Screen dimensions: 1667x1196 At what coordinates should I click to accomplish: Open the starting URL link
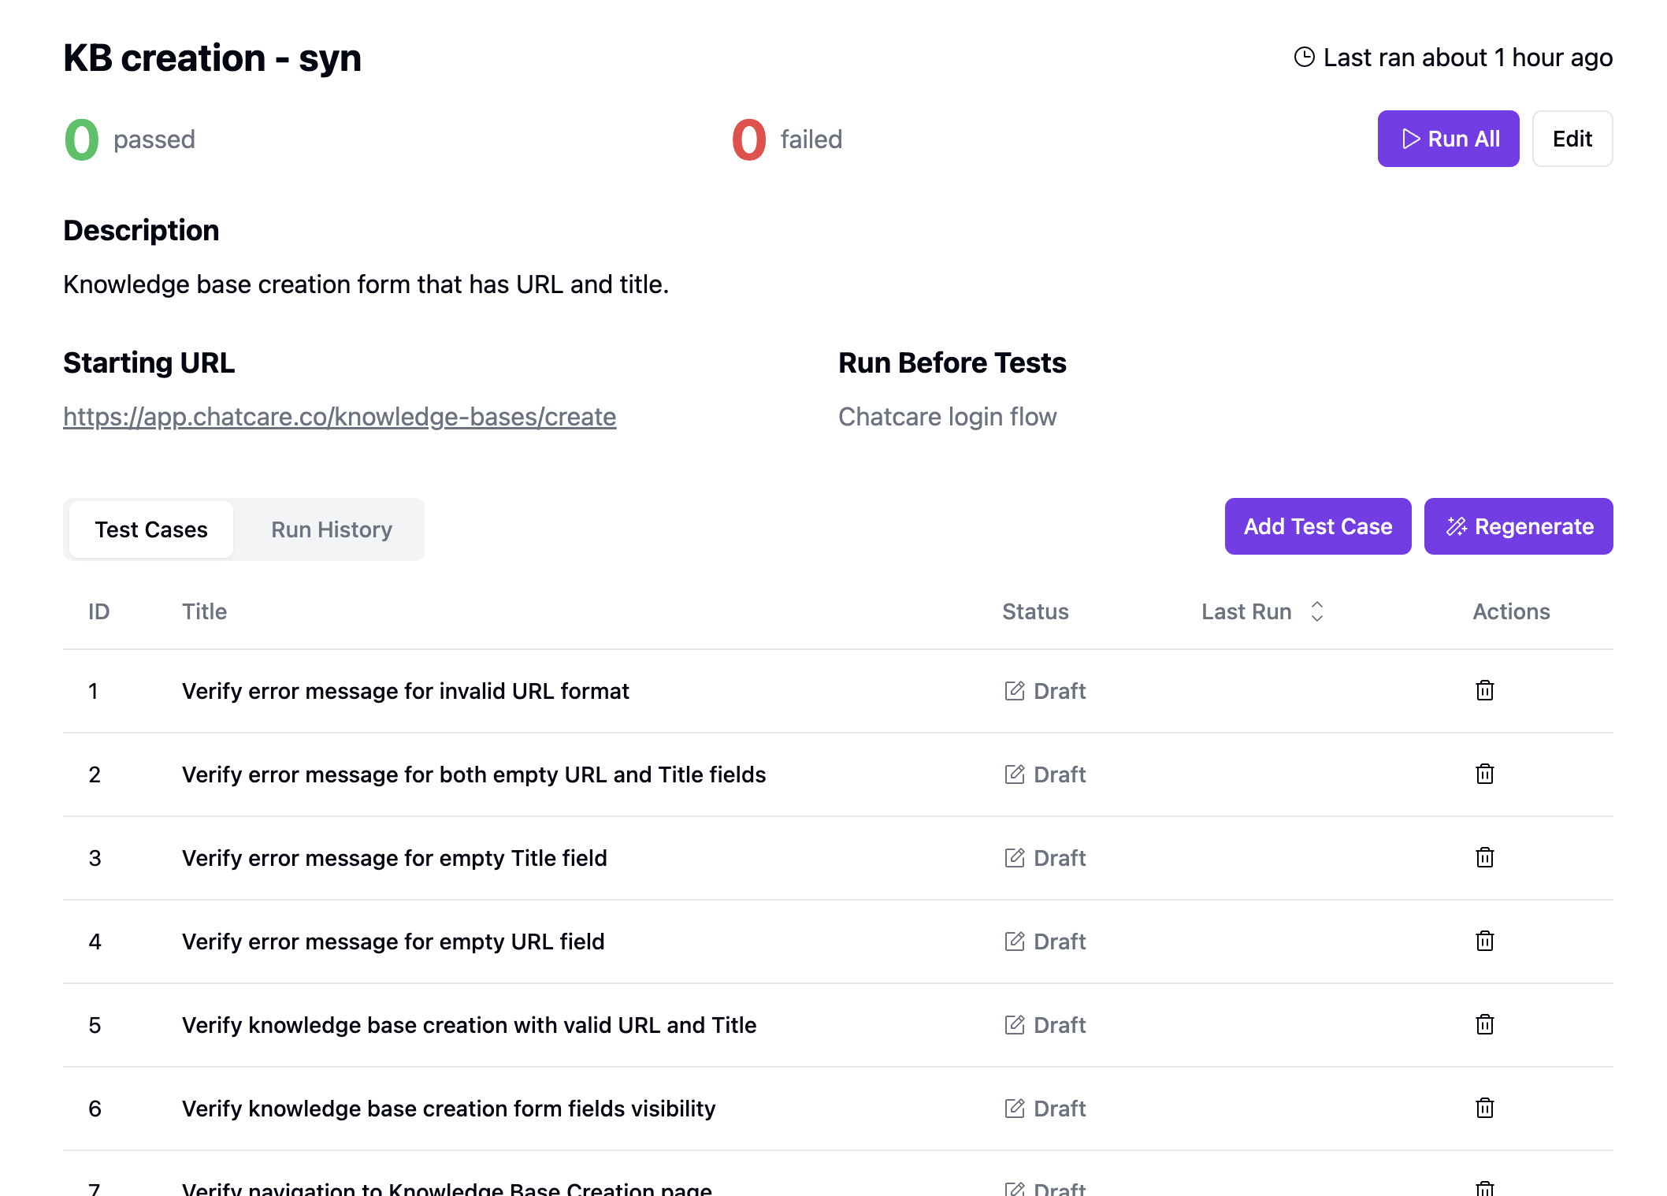pos(339,417)
